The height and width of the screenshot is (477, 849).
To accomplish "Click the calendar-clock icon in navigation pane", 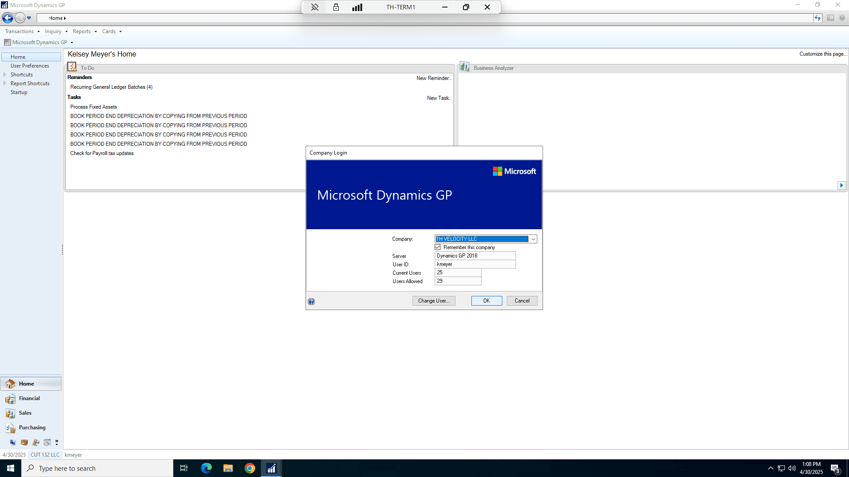I will (x=47, y=443).
